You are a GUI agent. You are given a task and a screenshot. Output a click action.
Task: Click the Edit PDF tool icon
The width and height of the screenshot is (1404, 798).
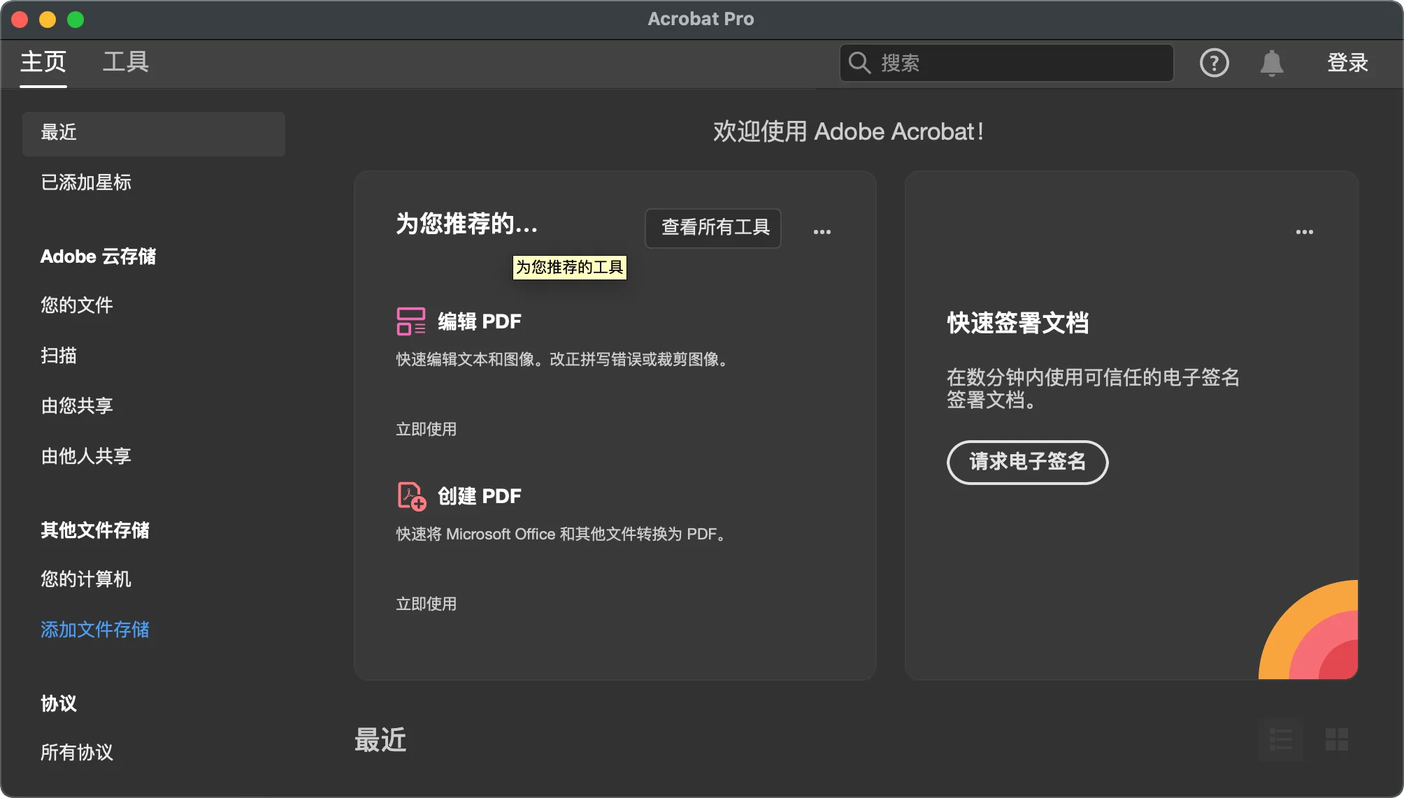[410, 321]
